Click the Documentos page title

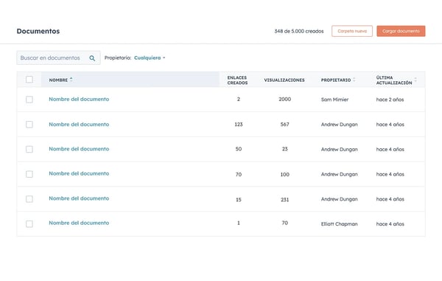38,31
